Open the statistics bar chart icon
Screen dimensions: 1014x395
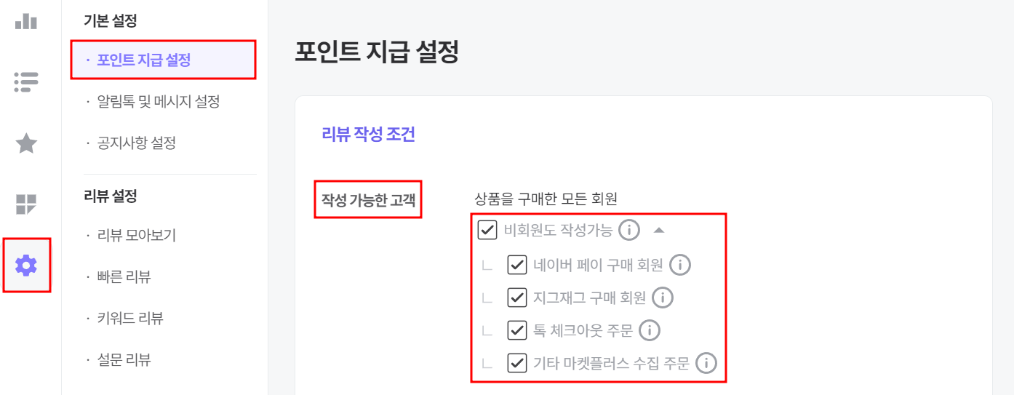(x=26, y=20)
